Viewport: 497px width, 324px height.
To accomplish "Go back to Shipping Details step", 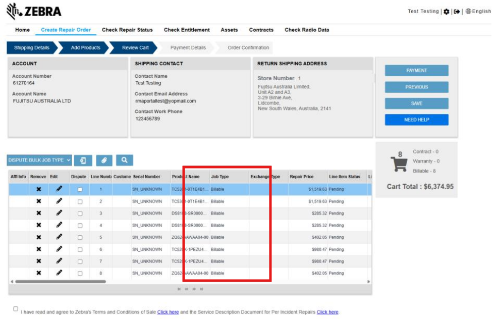I will (32, 47).
